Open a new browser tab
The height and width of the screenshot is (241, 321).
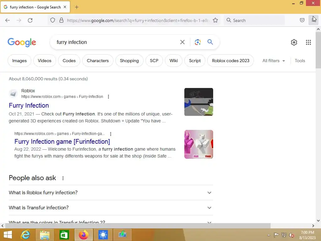(76, 7)
